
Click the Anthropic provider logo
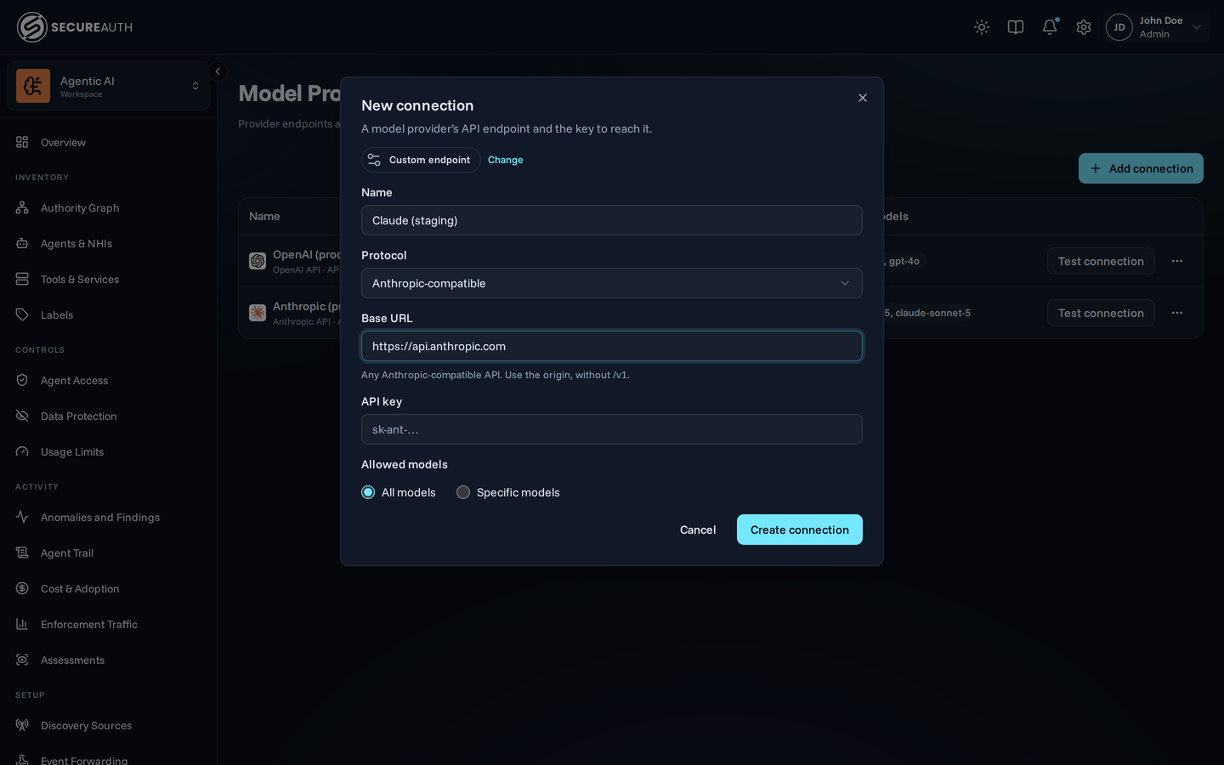258,313
